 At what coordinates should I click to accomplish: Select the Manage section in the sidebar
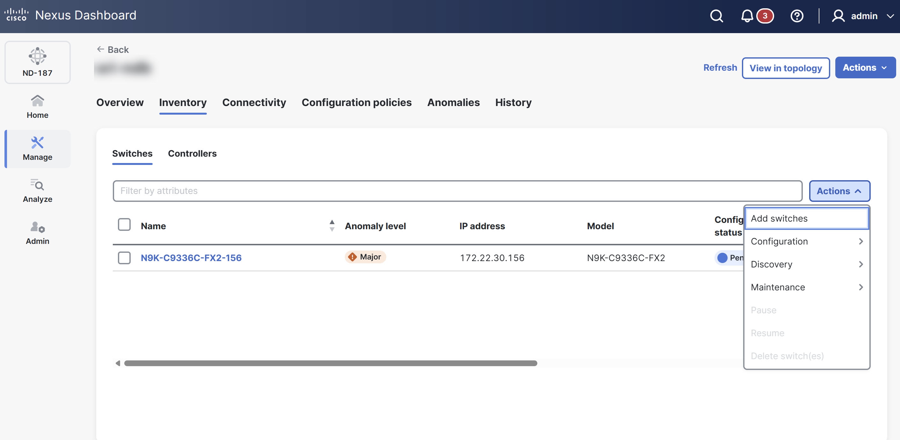[37, 149]
